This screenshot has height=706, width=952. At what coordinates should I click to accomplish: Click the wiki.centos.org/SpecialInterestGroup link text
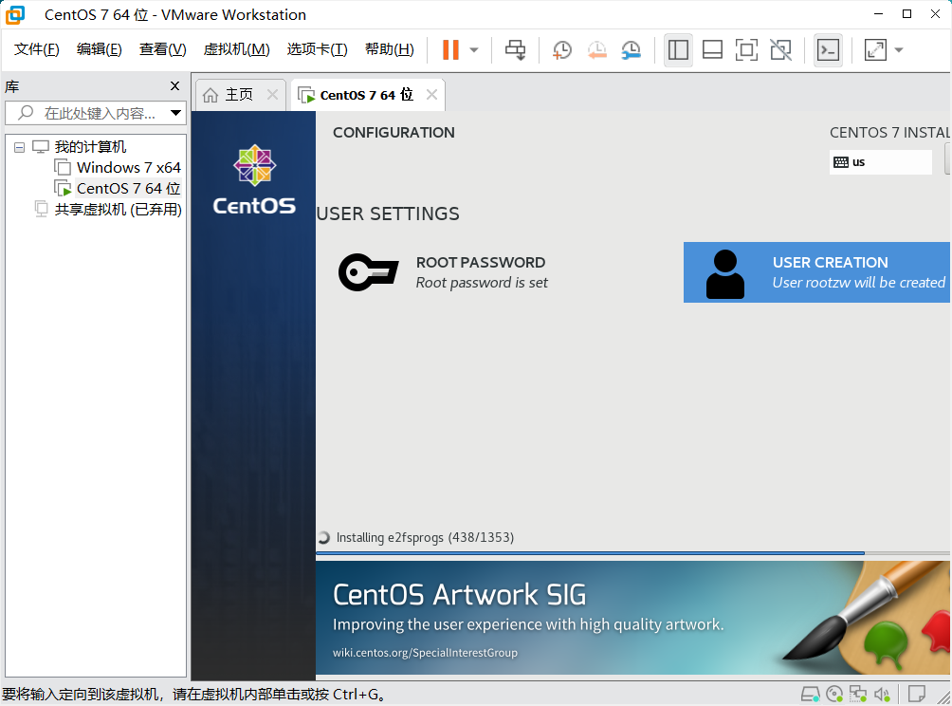[425, 653]
